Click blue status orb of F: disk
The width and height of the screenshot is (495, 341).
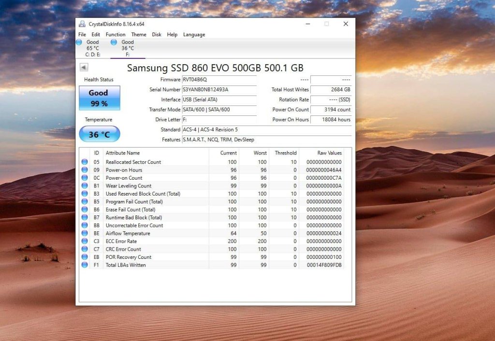pos(114,42)
